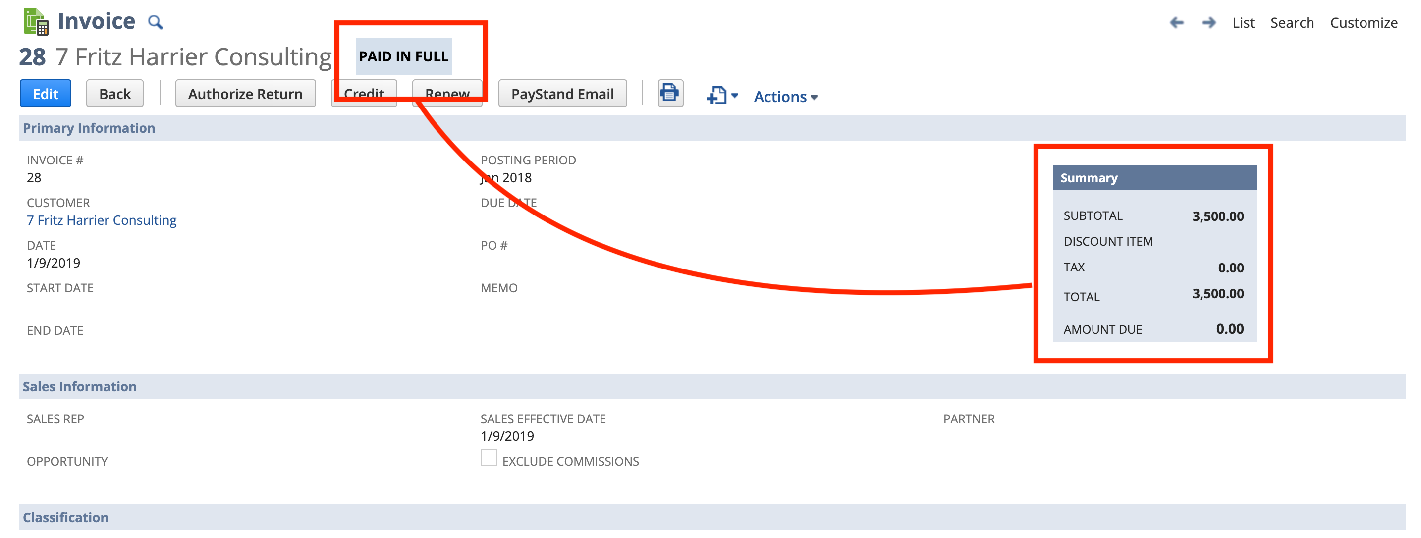Open the Actions dropdown menu
1421x538 pixels.
click(x=785, y=97)
